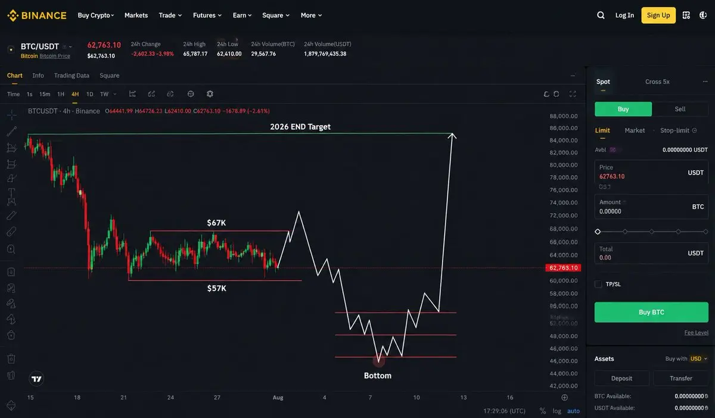Image resolution: width=715 pixels, height=418 pixels.
Task: Expand the Trade dropdown menu
Action: click(x=170, y=15)
